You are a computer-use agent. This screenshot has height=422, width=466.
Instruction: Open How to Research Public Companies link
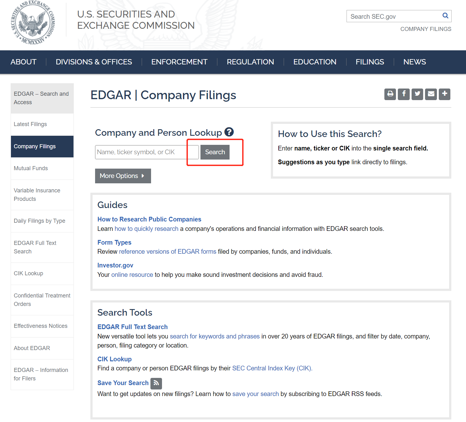point(149,219)
